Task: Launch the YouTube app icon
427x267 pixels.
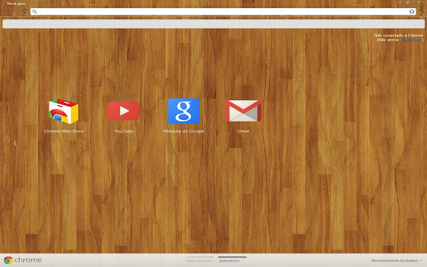Action: point(123,111)
